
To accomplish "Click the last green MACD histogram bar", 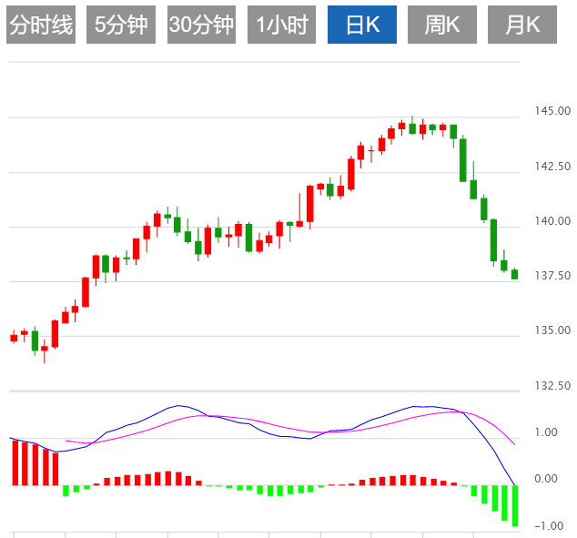I will 515,505.
